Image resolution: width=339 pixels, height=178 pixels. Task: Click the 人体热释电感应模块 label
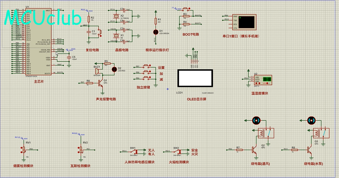click(x=139, y=162)
